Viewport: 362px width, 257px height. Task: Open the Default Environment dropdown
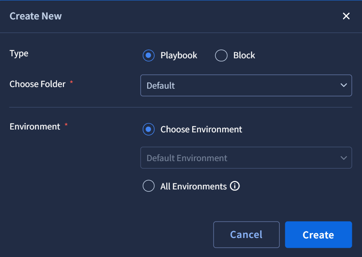[246, 158]
